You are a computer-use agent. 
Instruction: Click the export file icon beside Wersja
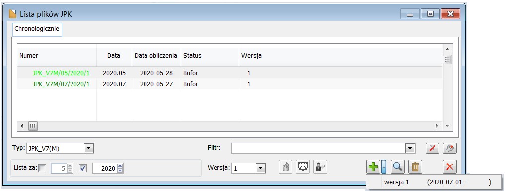(285, 167)
